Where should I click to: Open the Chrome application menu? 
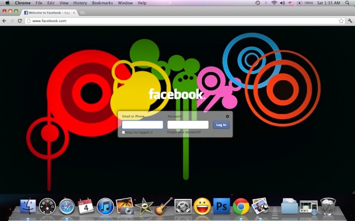[23, 3]
